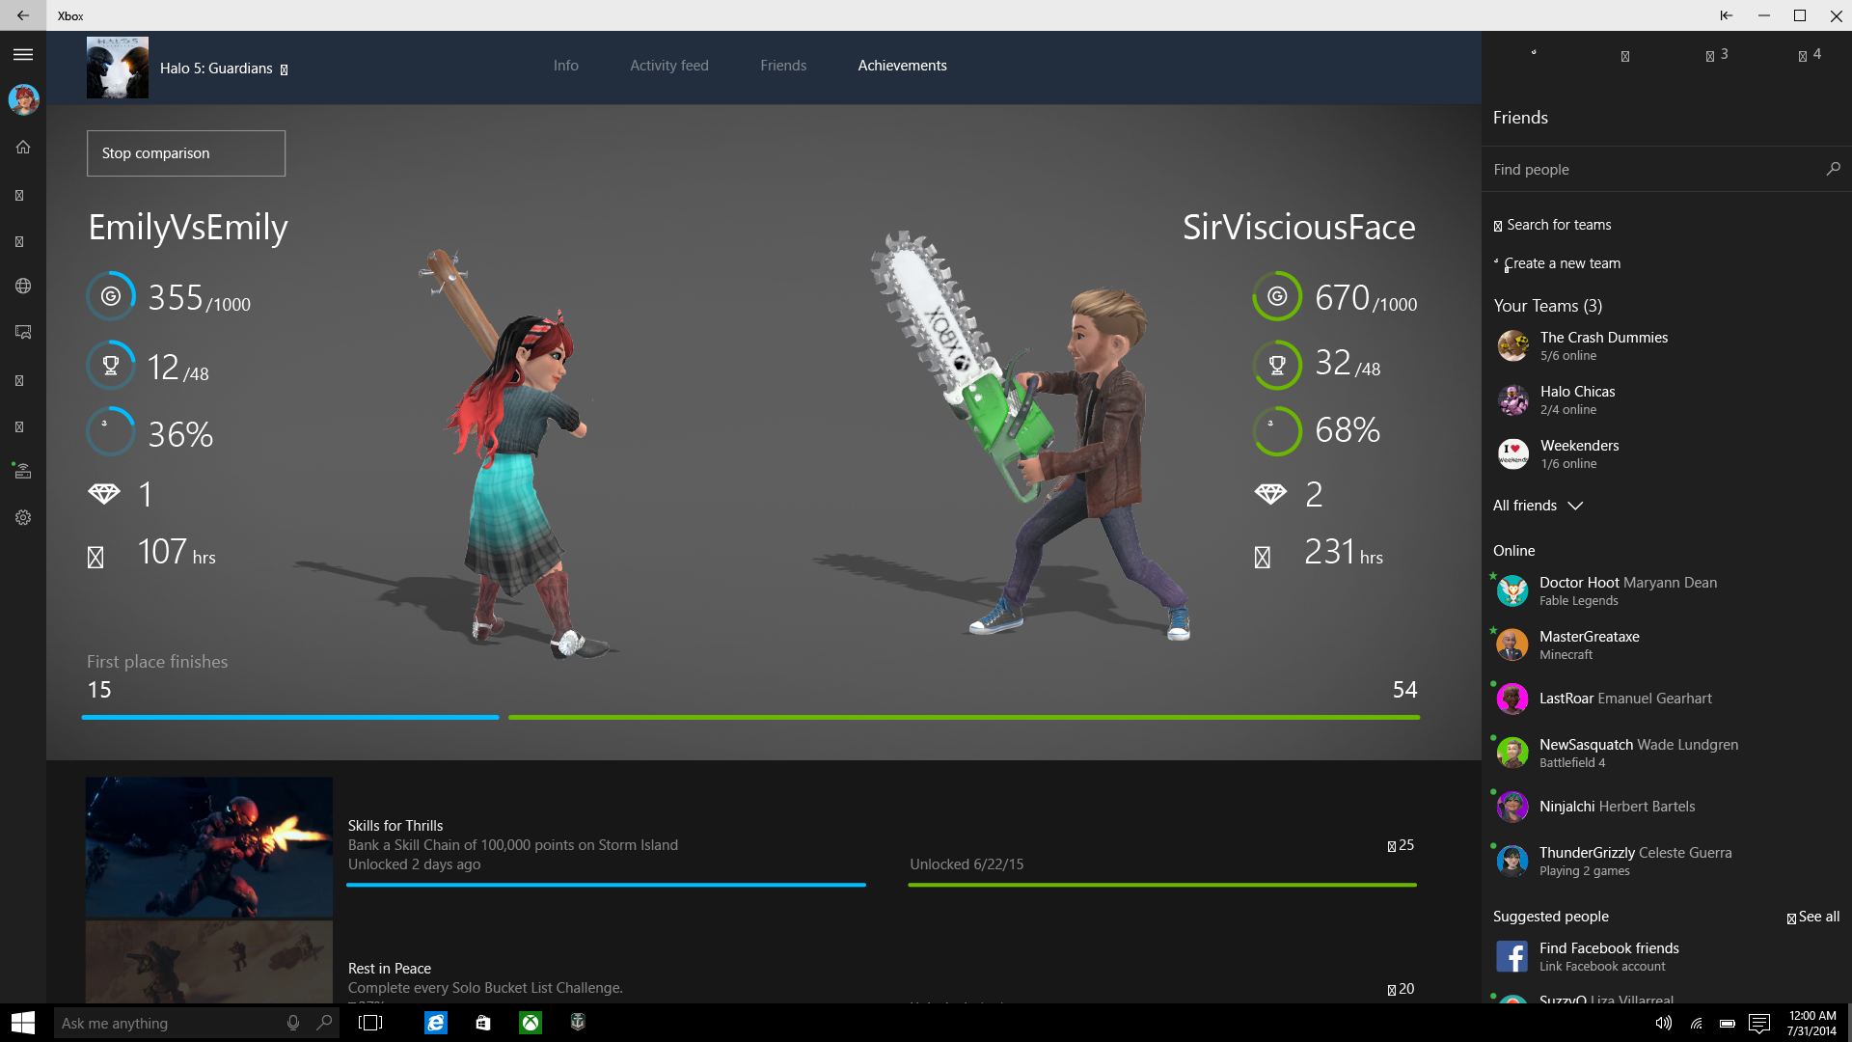Image resolution: width=1852 pixels, height=1042 pixels.
Task: Click Find Facebook friends
Action: (1609, 948)
